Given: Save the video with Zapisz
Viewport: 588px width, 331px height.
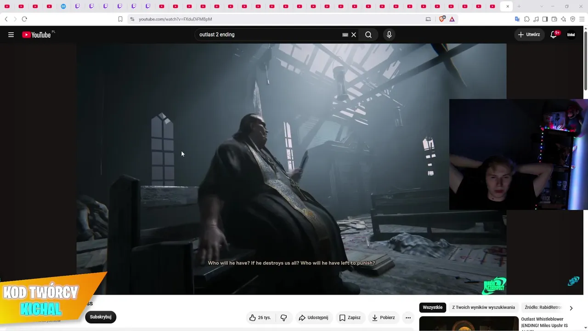Looking at the screenshot, I should pyautogui.click(x=350, y=318).
